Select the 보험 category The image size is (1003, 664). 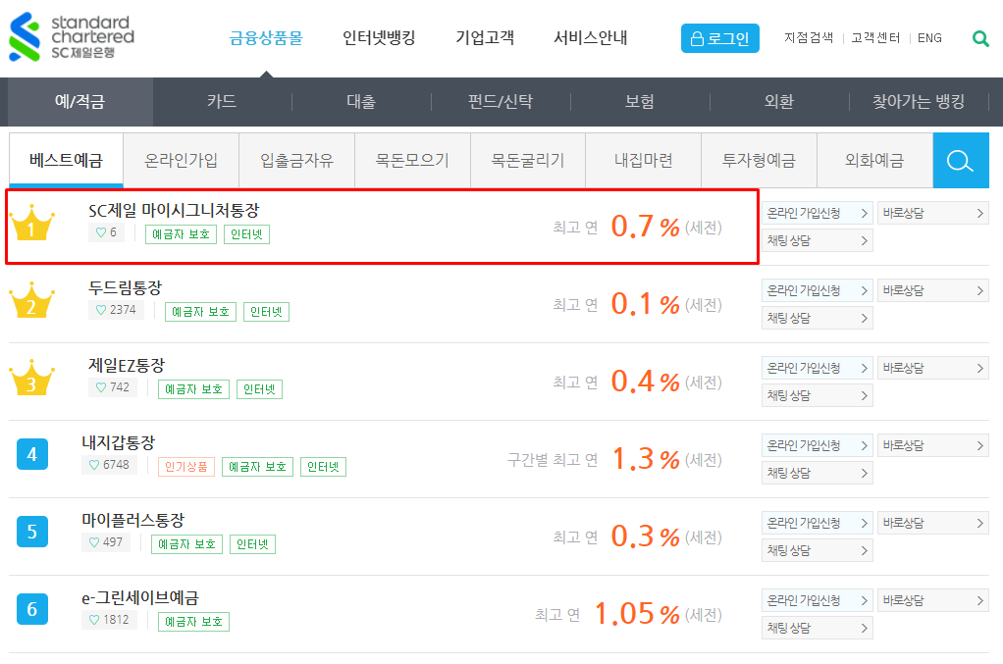click(x=640, y=102)
